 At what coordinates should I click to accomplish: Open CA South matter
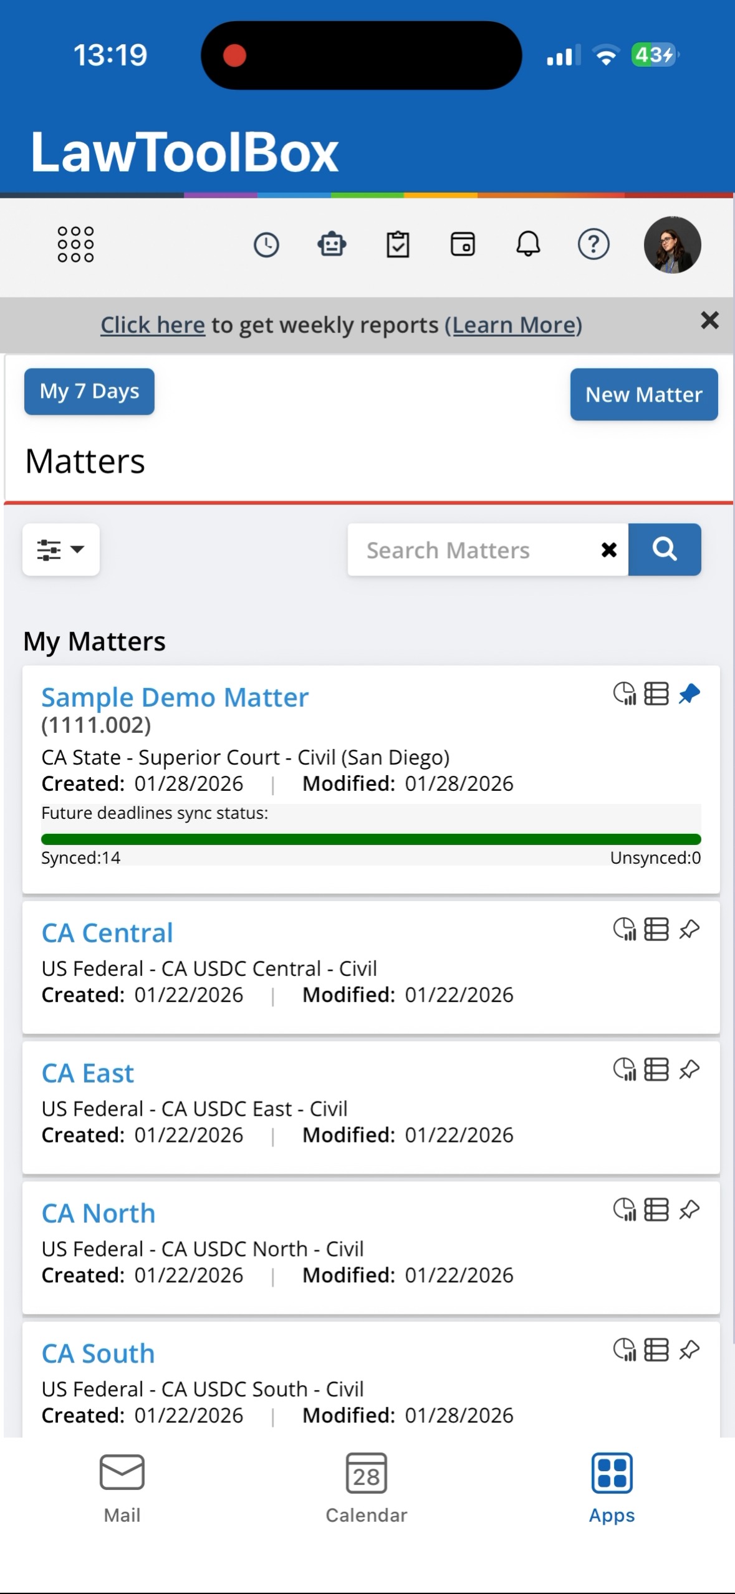pyautogui.click(x=98, y=1354)
